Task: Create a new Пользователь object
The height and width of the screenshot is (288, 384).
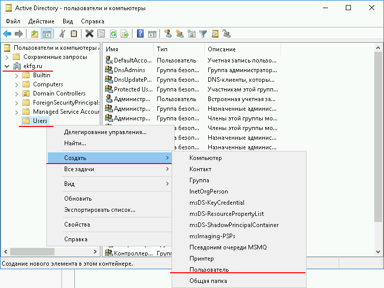Action: 239,270
